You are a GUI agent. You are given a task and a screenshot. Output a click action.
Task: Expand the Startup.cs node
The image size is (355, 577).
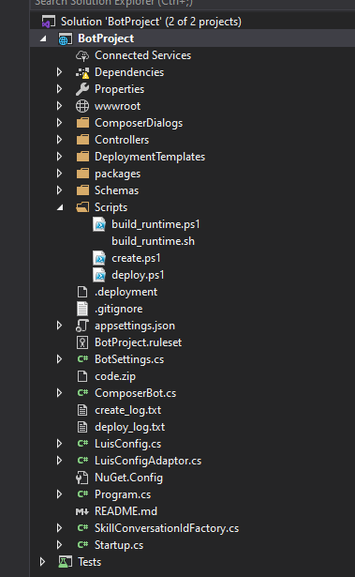[60, 545]
